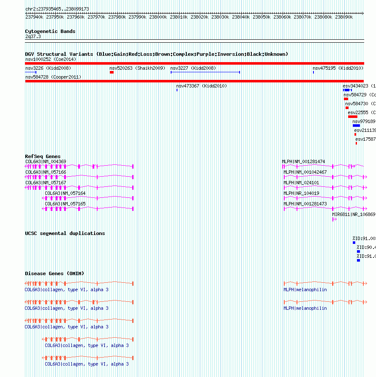Click the red block under esv22555
This screenshot has width=376, height=377.
tap(353, 117)
